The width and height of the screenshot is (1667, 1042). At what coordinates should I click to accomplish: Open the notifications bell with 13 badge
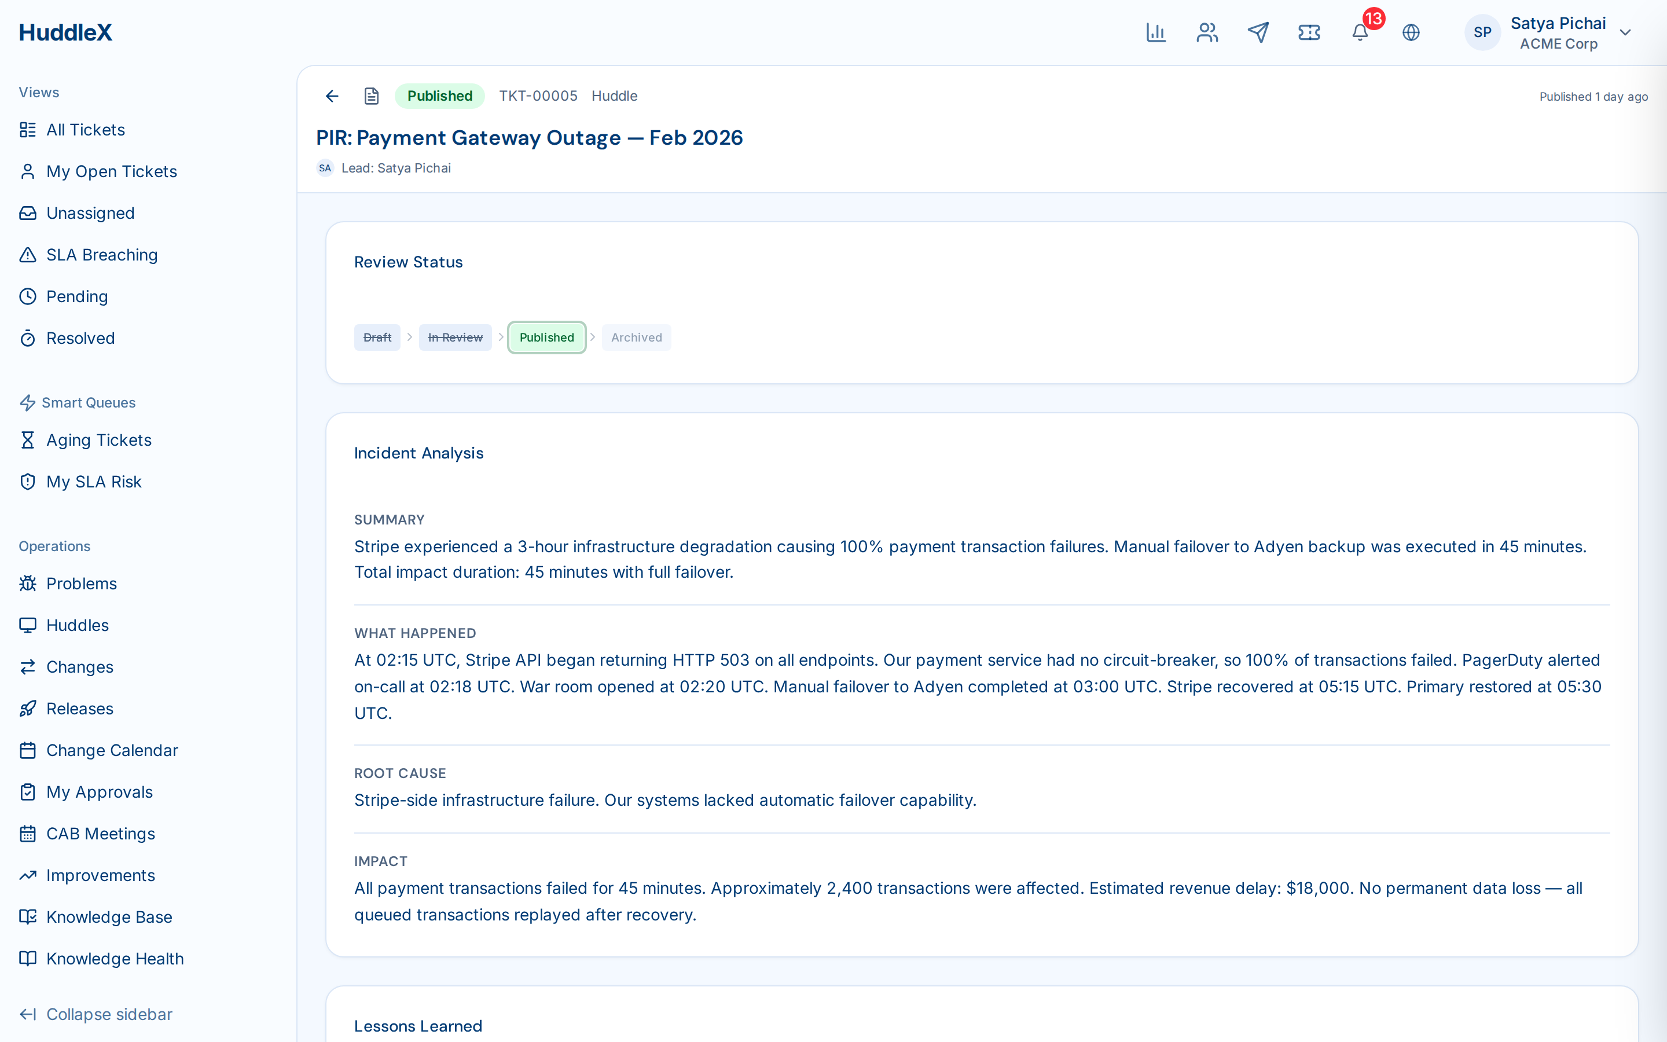[x=1360, y=32]
